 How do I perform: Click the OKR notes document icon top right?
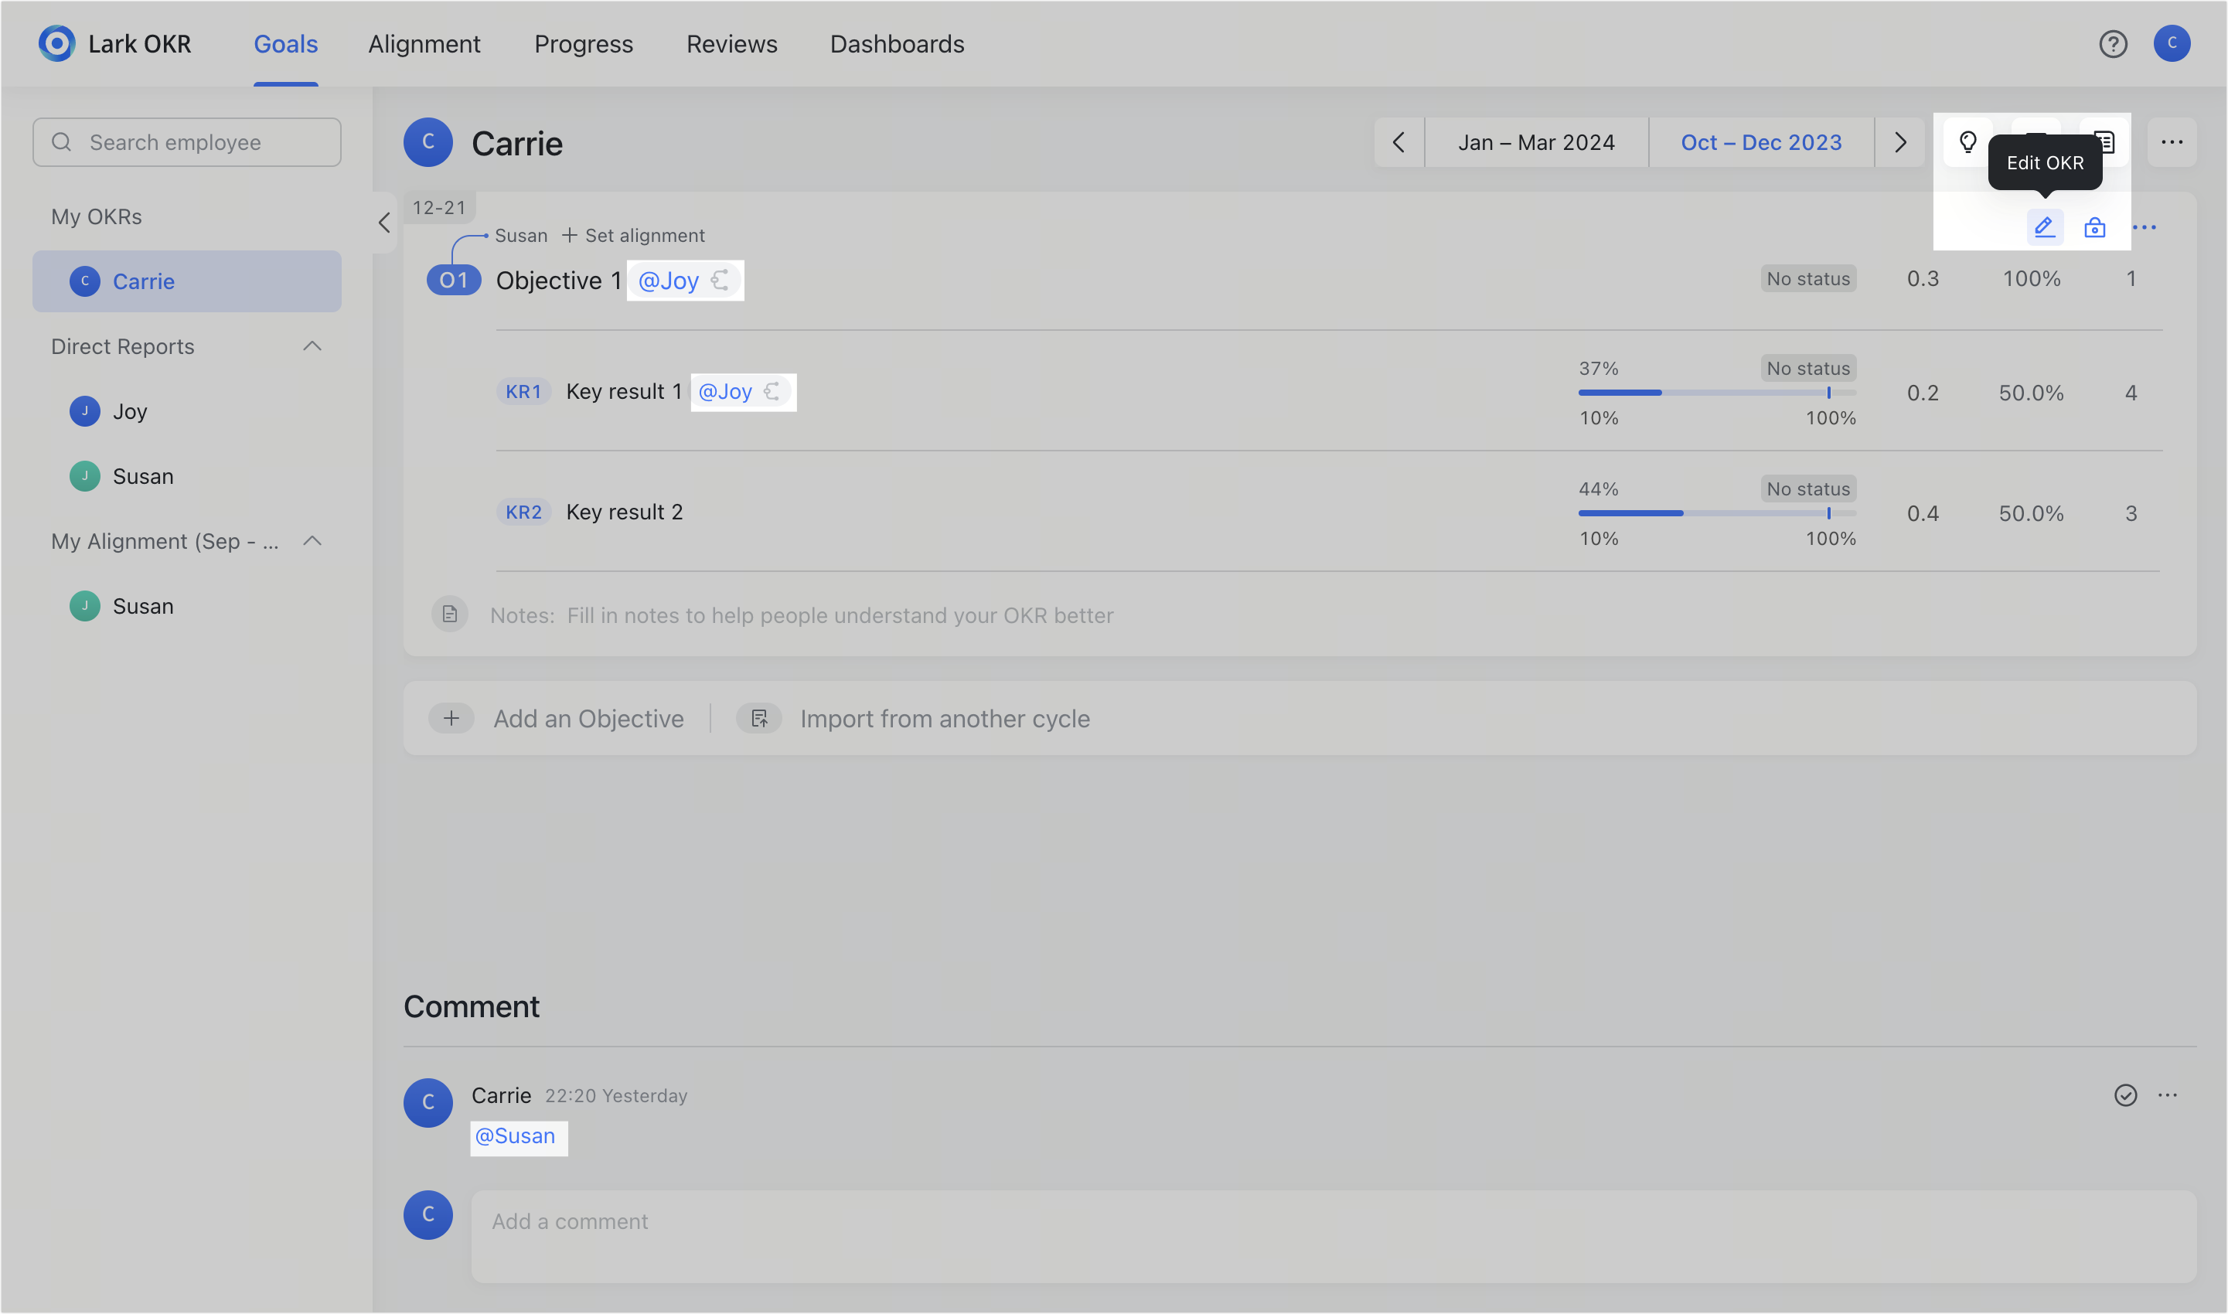coord(2105,141)
